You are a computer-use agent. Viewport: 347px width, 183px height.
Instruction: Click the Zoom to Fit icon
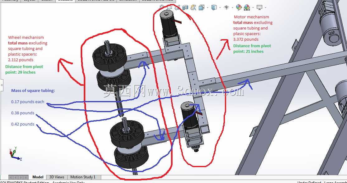(x=162, y=7)
